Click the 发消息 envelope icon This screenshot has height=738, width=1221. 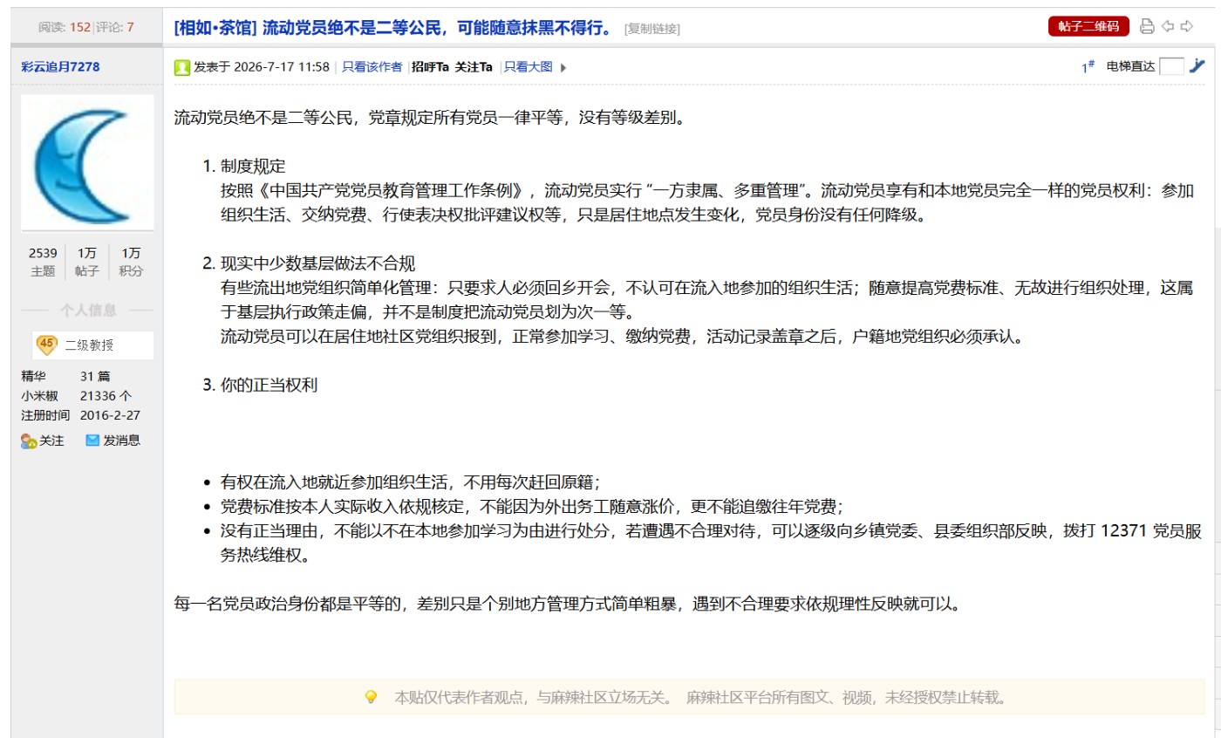(92, 441)
